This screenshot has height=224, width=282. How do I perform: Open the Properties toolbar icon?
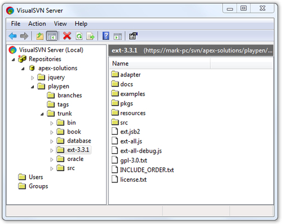pyautogui.click(x=133, y=36)
